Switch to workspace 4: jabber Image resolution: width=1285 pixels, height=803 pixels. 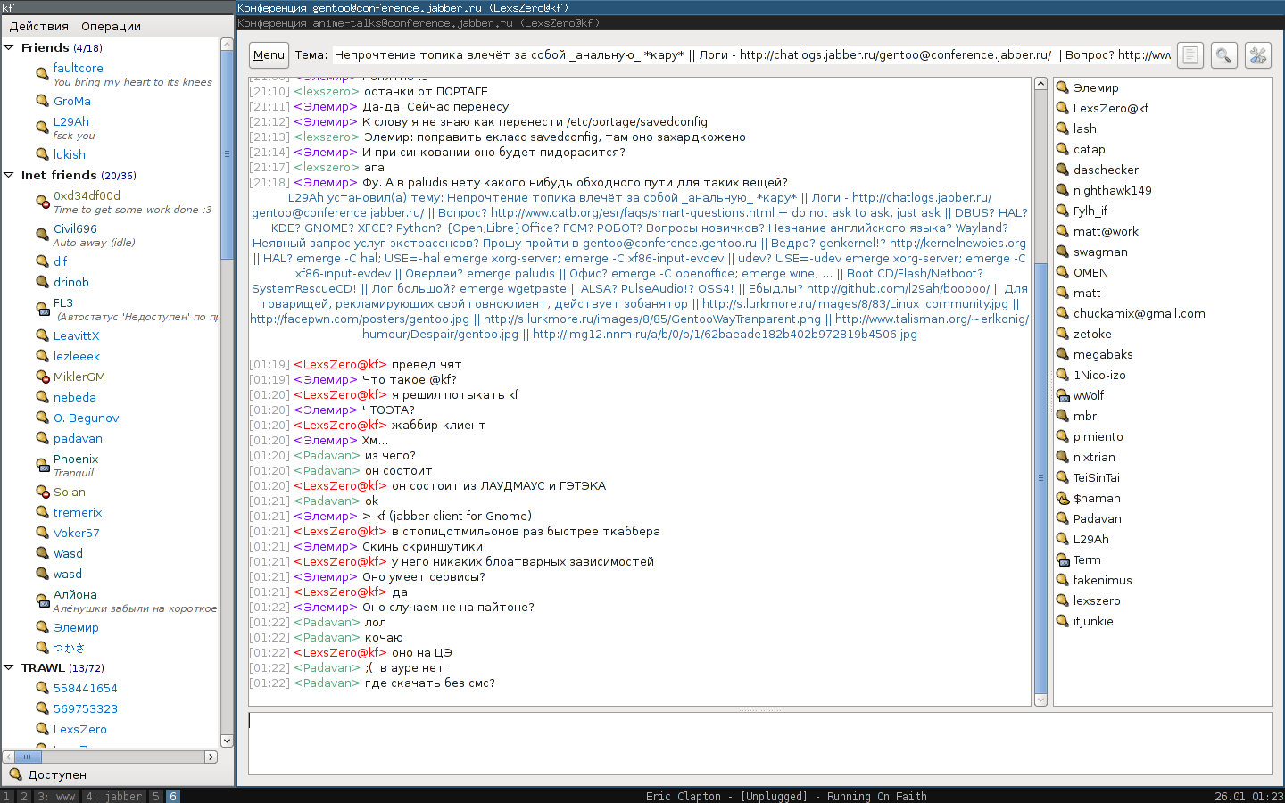113,796
